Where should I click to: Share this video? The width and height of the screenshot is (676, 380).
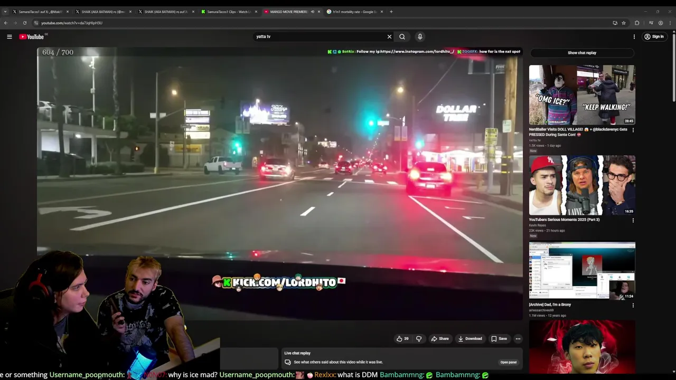(x=440, y=339)
